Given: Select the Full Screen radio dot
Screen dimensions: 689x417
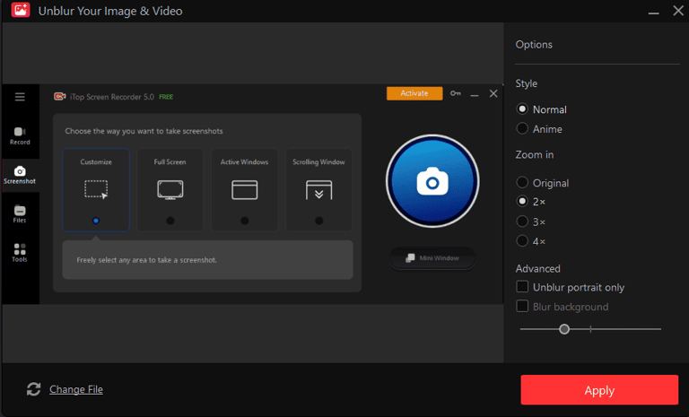Looking at the screenshot, I should pos(170,221).
